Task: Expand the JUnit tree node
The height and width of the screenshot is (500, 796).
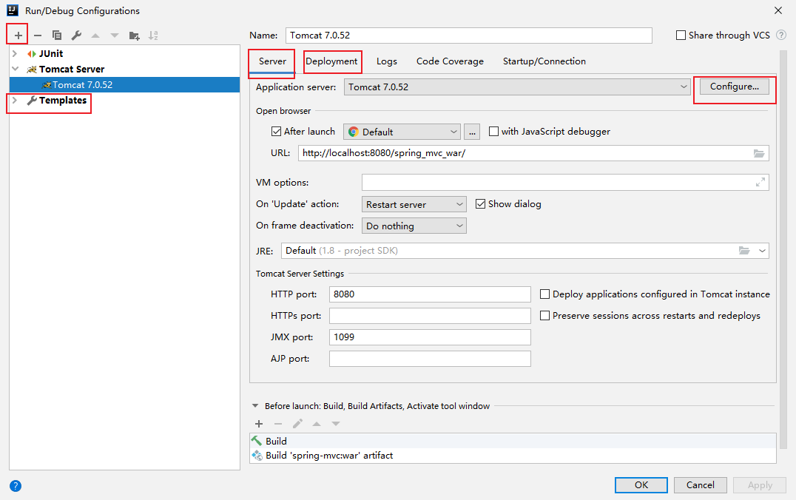Action: [x=15, y=53]
